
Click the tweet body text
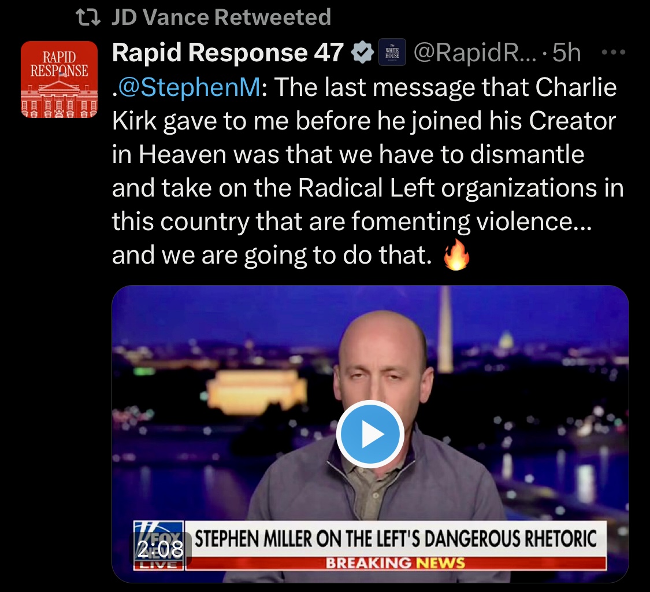(x=368, y=171)
